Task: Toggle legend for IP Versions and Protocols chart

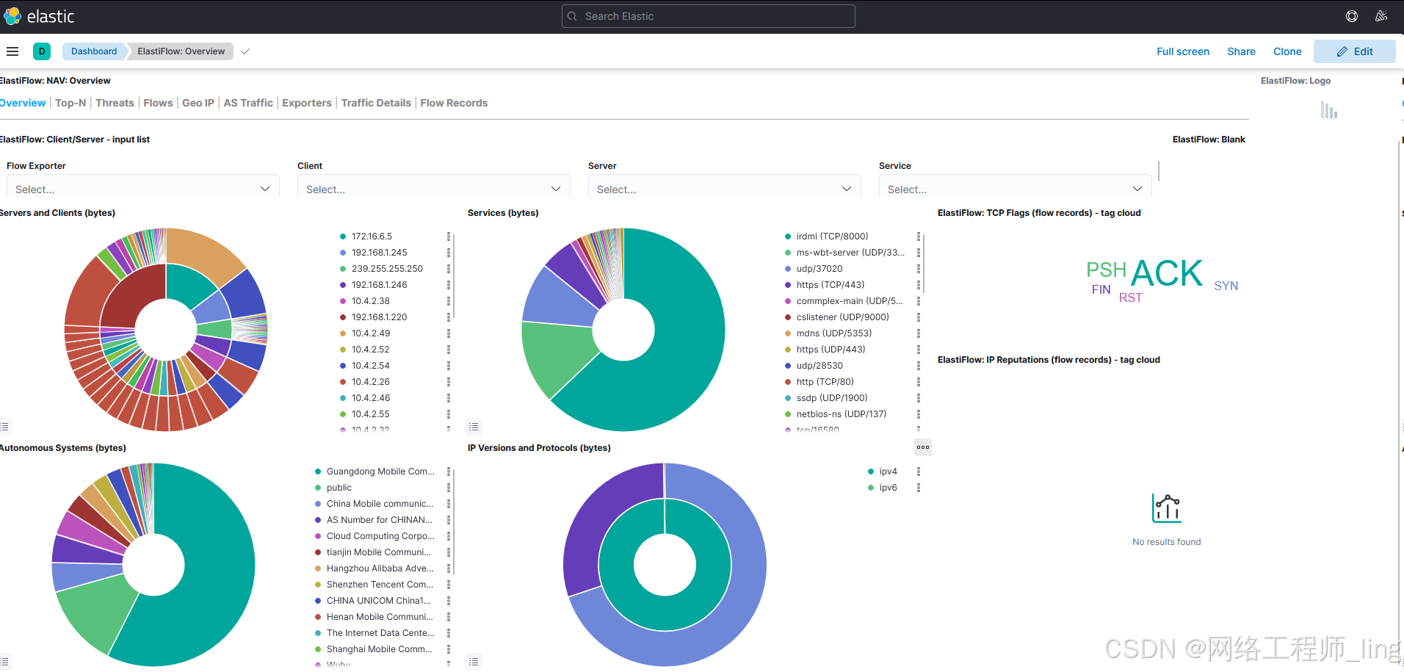Action: pos(474,662)
